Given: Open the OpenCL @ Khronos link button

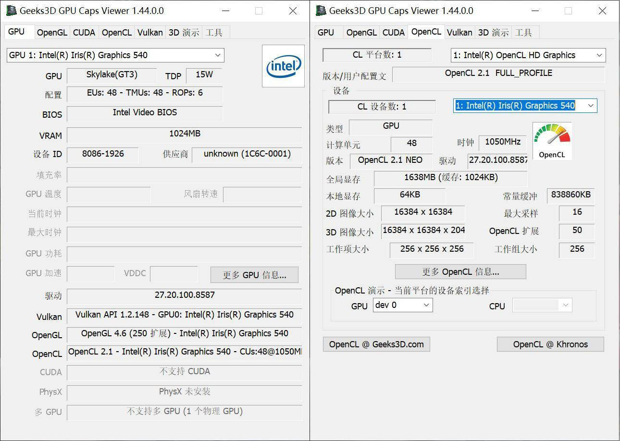Looking at the screenshot, I should [x=550, y=344].
